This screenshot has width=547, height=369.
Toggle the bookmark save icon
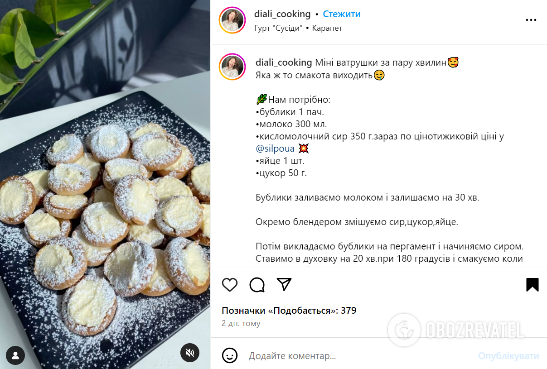tap(532, 284)
